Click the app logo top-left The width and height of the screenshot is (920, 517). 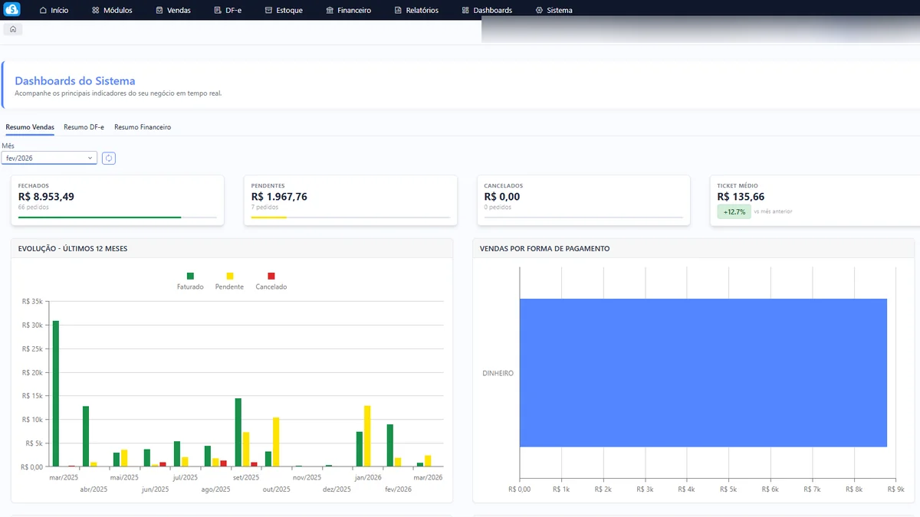pyautogui.click(x=14, y=10)
